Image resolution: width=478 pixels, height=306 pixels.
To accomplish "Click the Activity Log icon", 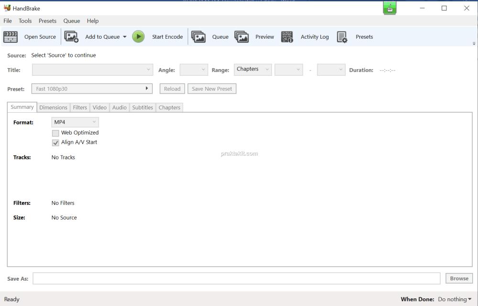I will coord(287,37).
